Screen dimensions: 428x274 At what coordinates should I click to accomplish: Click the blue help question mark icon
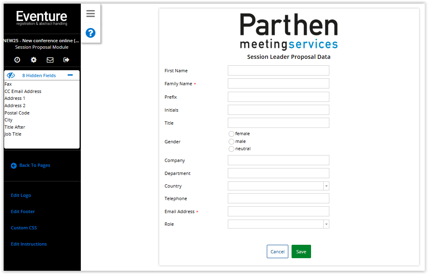91,33
